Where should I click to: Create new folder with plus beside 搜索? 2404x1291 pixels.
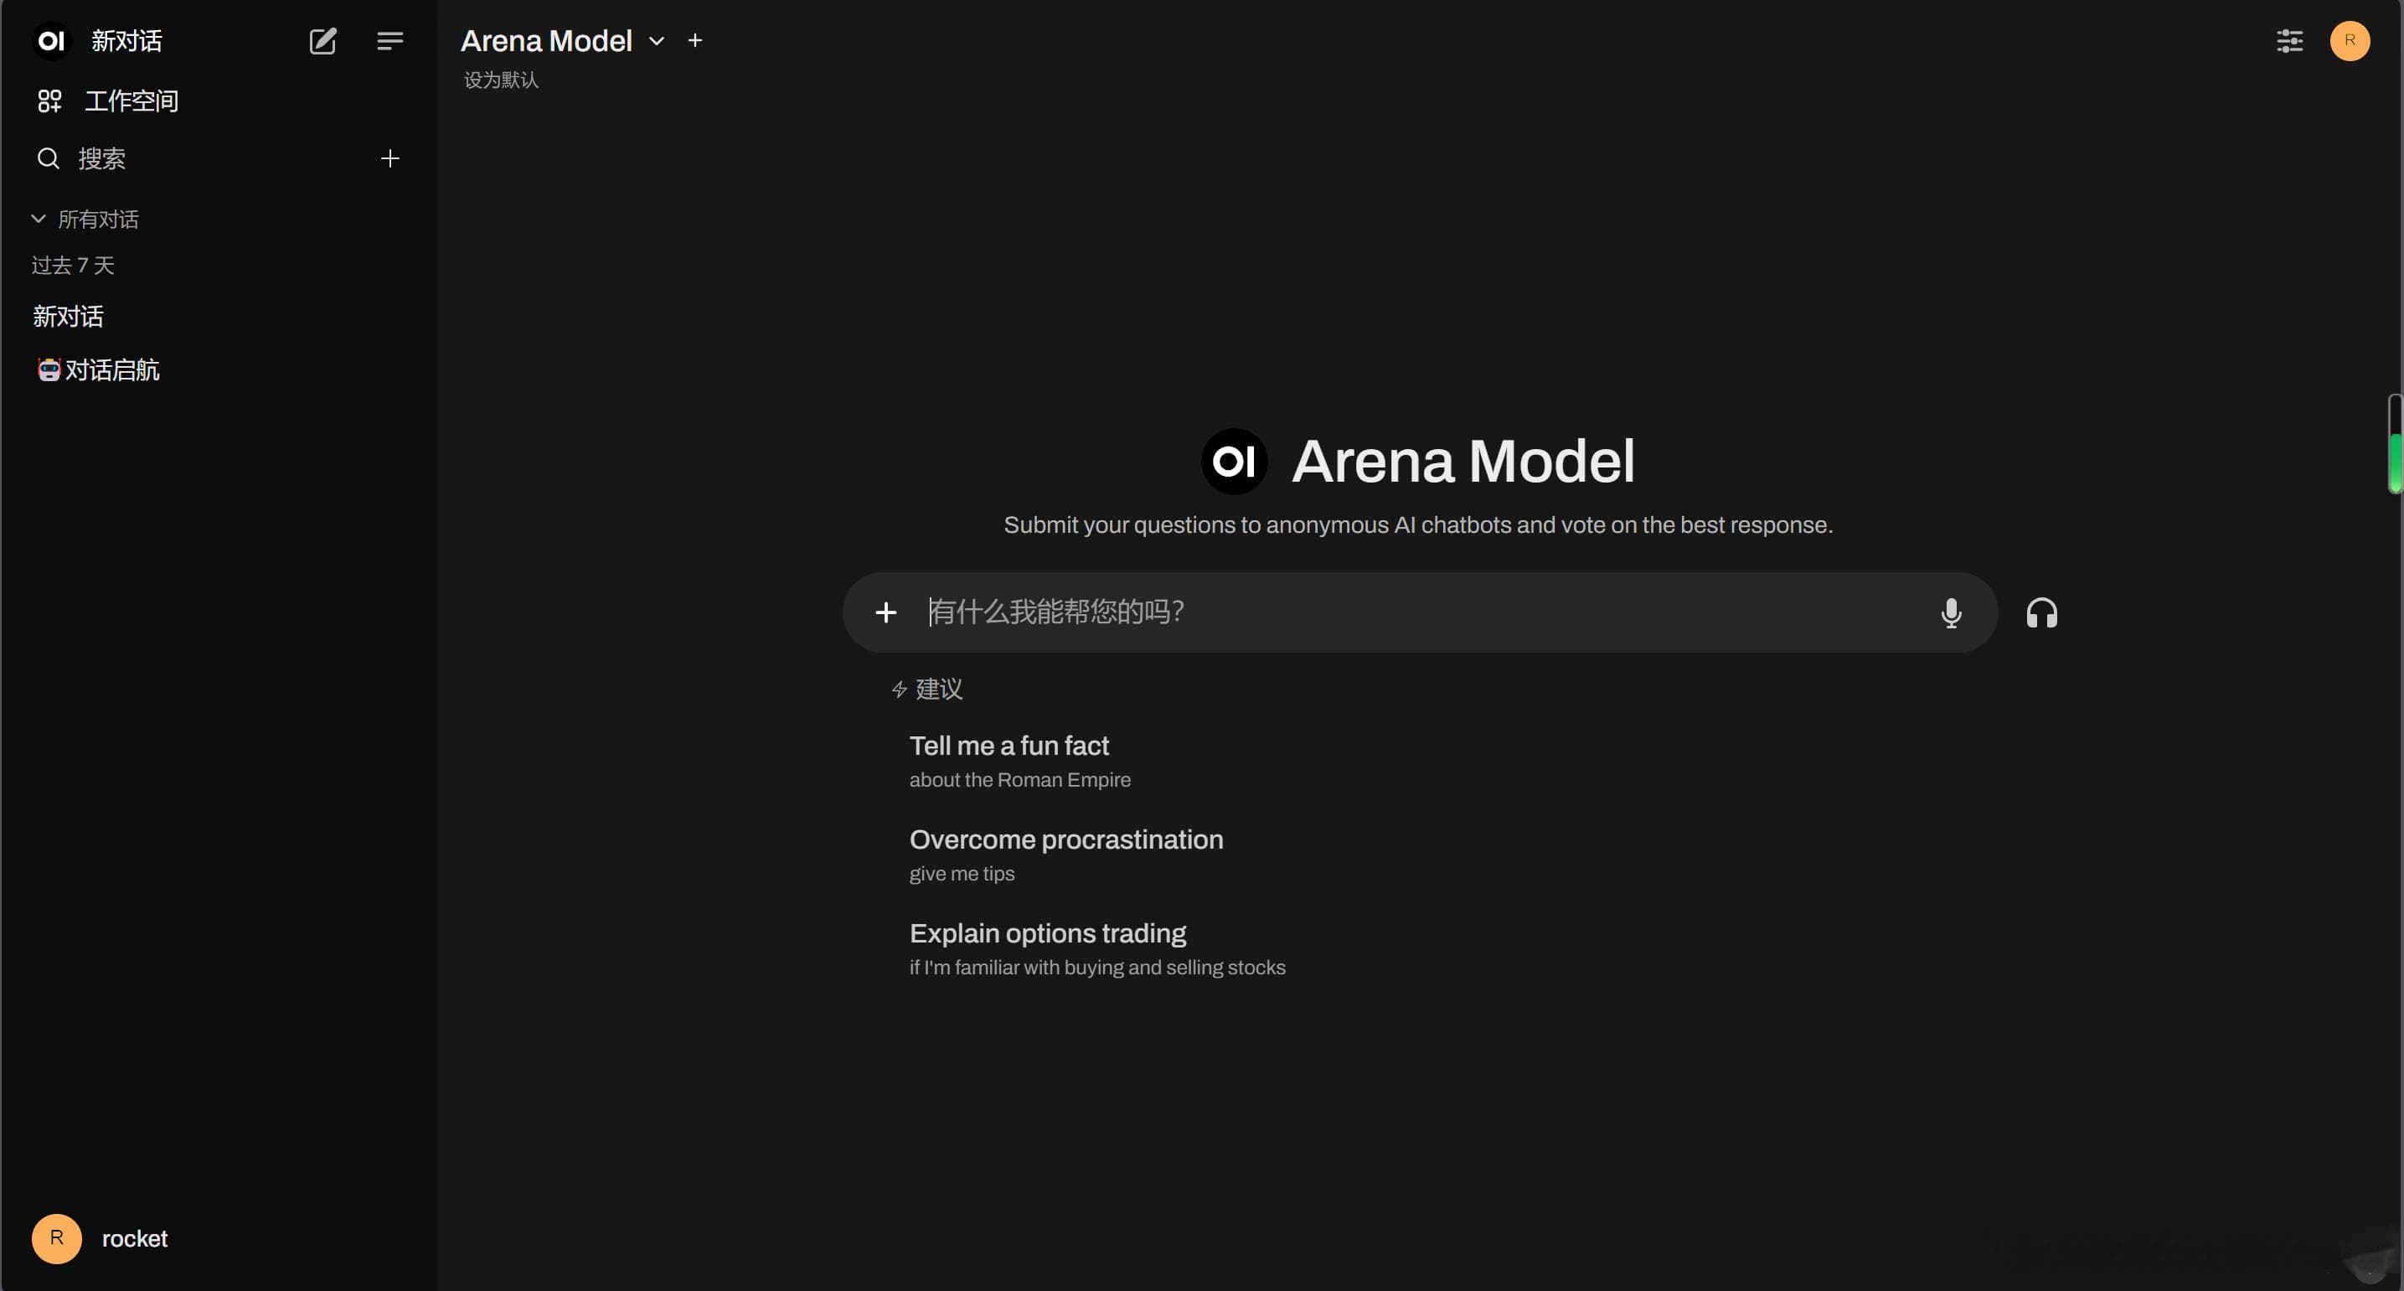(390, 158)
